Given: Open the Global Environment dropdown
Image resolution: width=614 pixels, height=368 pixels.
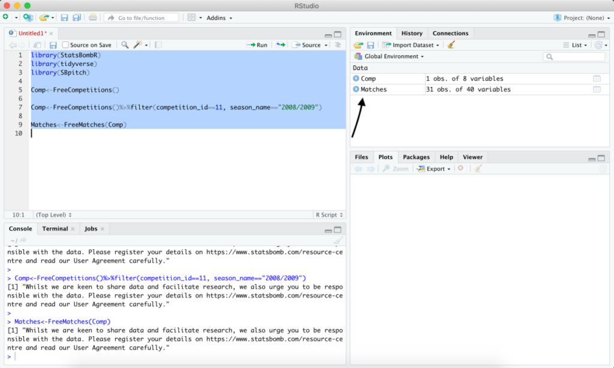Looking at the screenshot, I should tap(389, 56).
